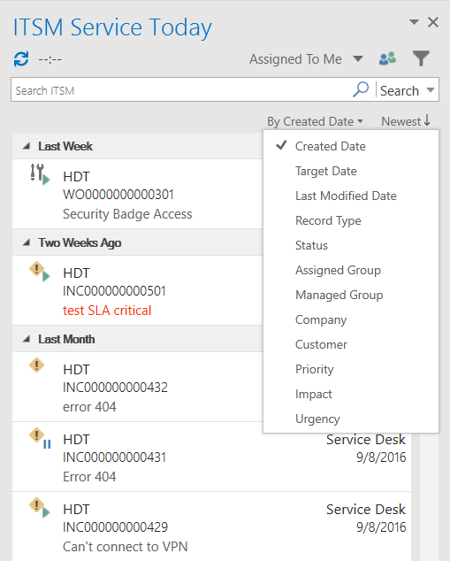Collapse the Last Week group

27,146
